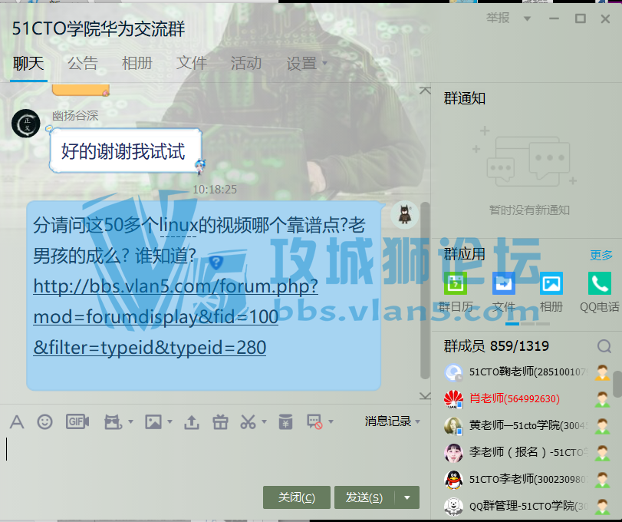622x522 pixels.
Task: Open the screenshot scissors dropdown arrow
Action: click(x=264, y=421)
